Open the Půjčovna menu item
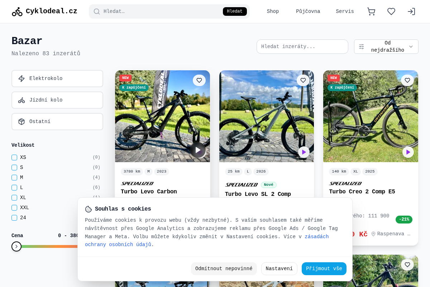The width and height of the screenshot is (430, 287). click(x=308, y=11)
